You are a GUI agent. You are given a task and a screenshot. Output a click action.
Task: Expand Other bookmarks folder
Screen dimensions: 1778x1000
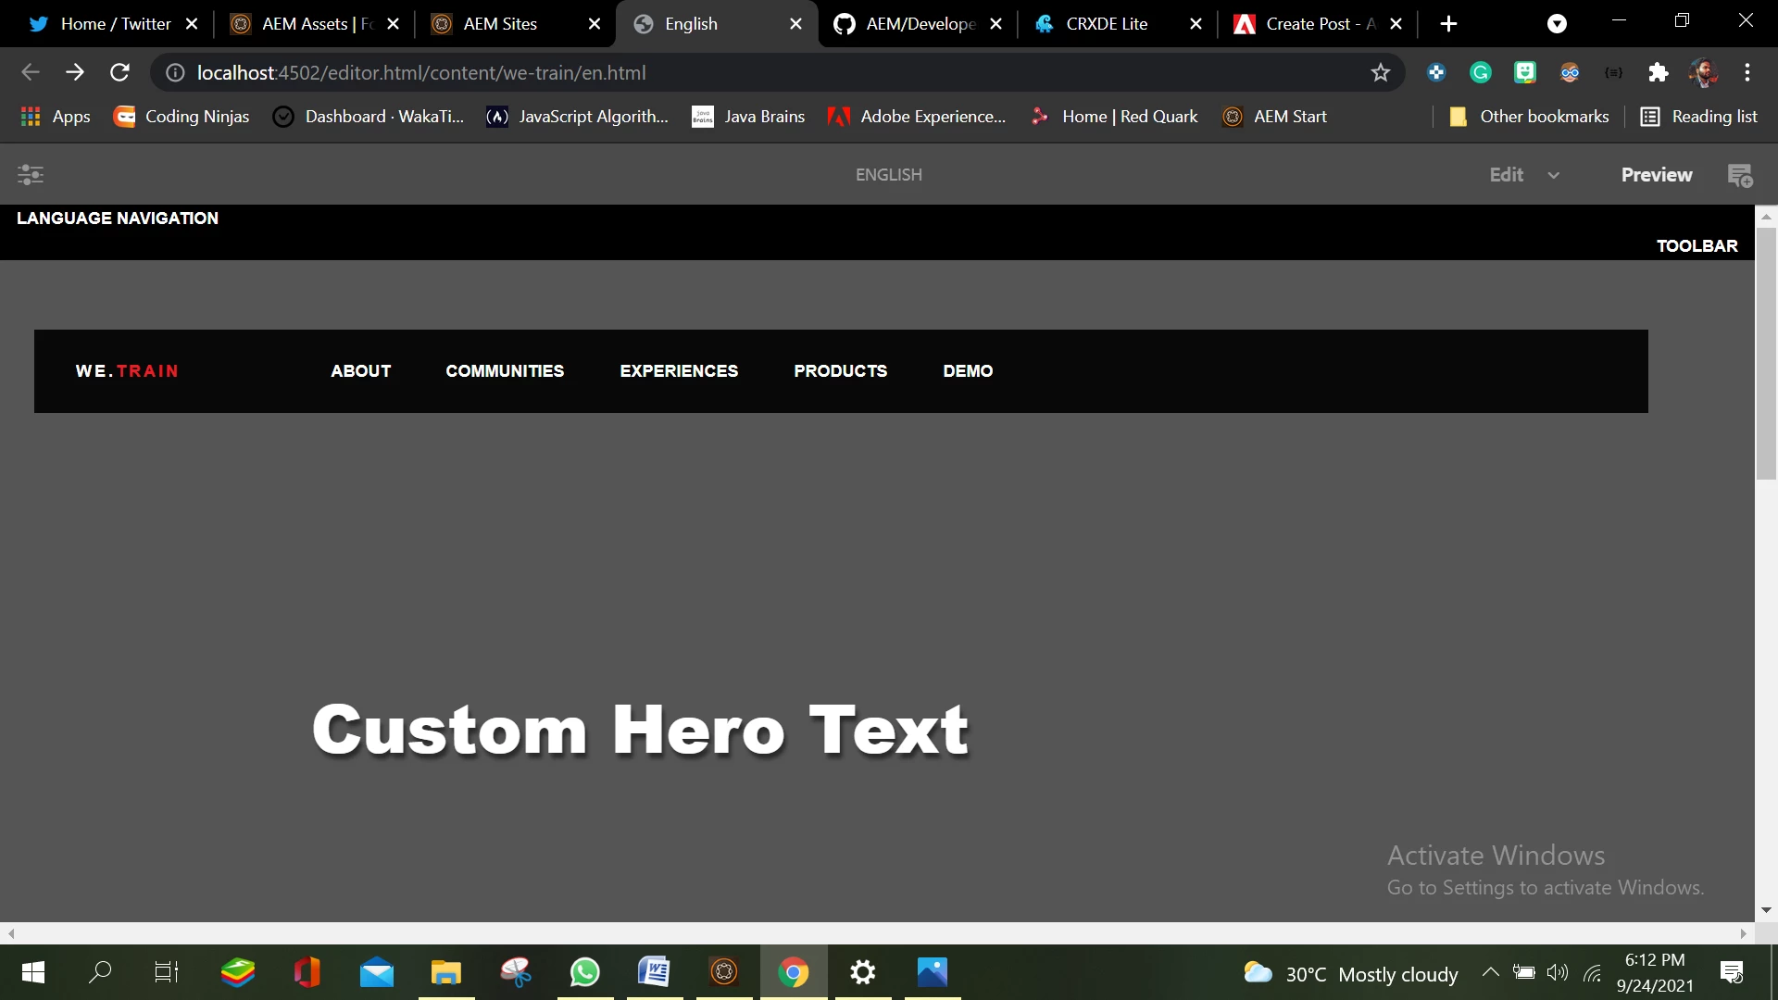click(1529, 117)
